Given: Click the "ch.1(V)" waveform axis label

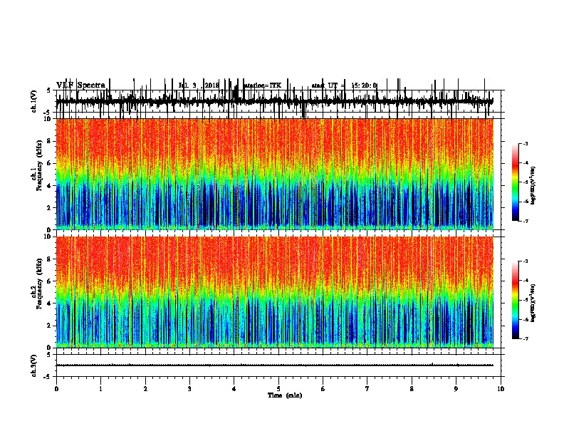Looking at the screenshot, I should point(34,101).
